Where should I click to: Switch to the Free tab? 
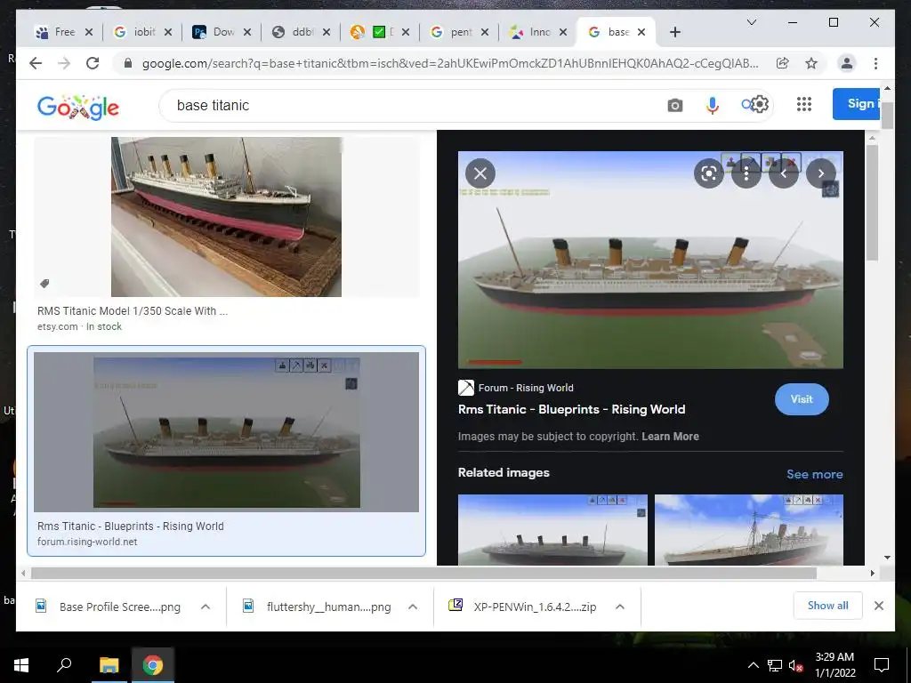[64, 33]
